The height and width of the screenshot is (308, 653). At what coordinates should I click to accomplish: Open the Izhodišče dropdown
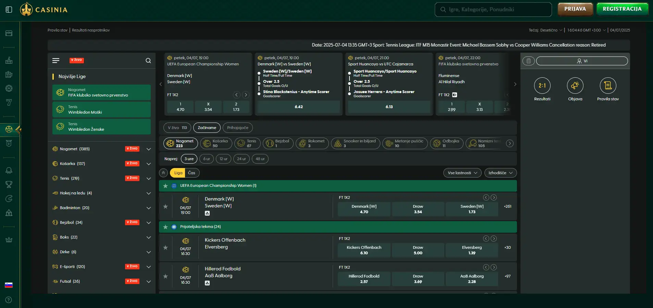point(500,173)
